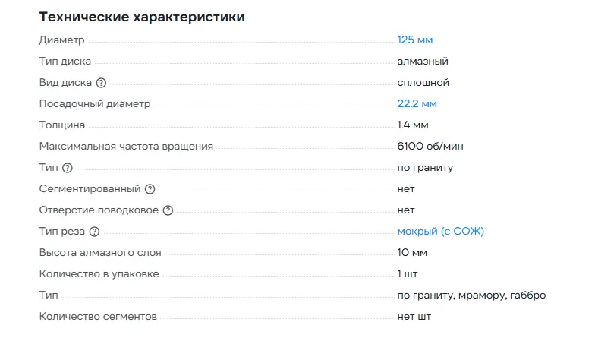The width and height of the screenshot is (595, 354).
Task: Open help tooltip for Тип реза
Action: pos(94,232)
